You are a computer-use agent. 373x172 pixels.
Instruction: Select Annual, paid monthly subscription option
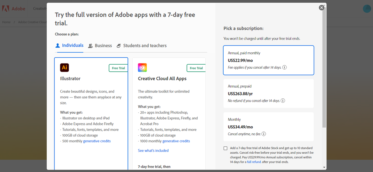[268, 60]
